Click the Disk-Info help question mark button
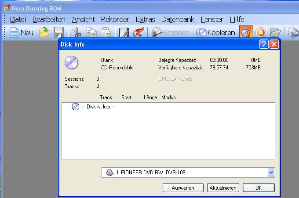The width and height of the screenshot is (299, 198). tap(264, 44)
